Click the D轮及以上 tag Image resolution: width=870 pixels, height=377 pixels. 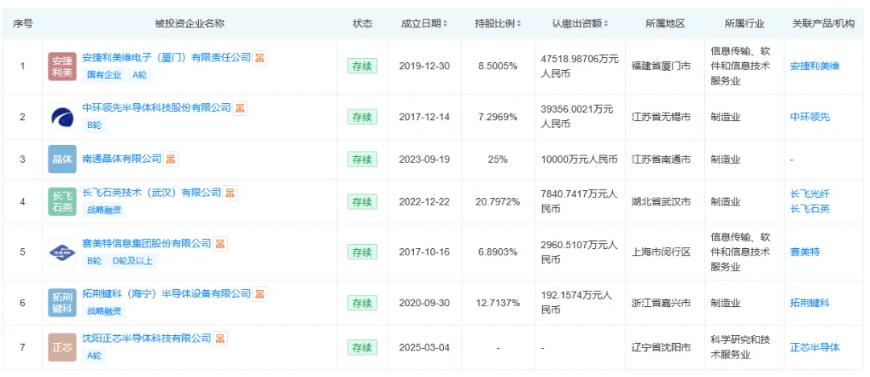[x=133, y=261]
